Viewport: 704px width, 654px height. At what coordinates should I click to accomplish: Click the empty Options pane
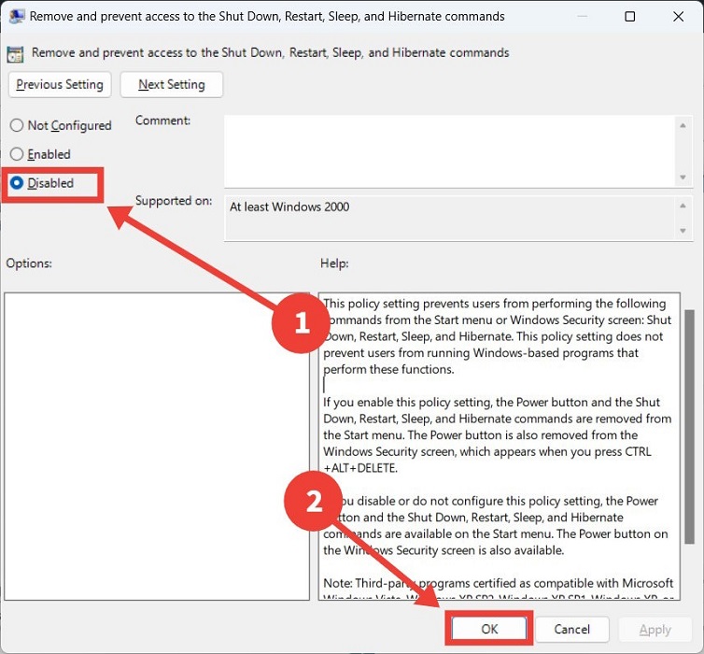[157, 446]
